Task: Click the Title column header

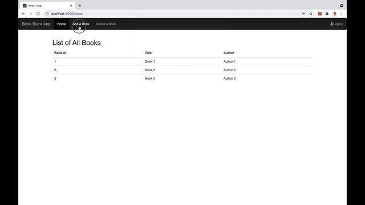Action: pyautogui.click(x=148, y=53)
